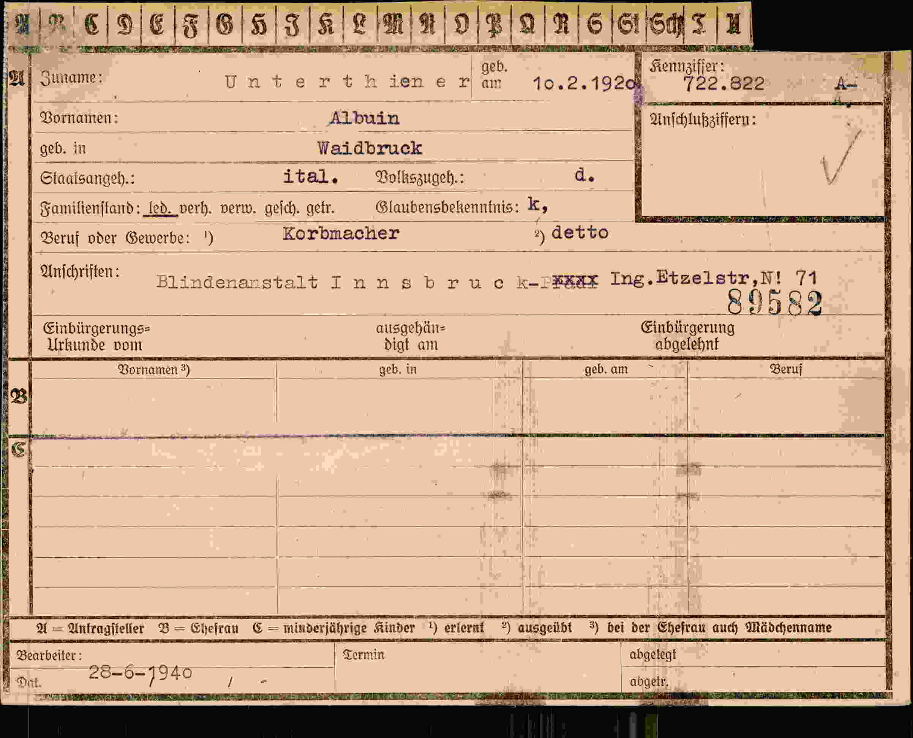
Task: Select the Fraktur C index tab
Action: click(91, 24)
